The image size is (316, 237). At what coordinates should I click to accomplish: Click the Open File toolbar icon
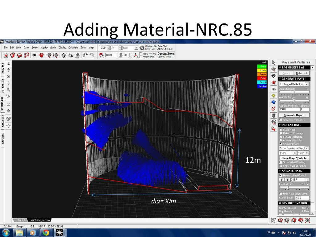click(13, 55)
